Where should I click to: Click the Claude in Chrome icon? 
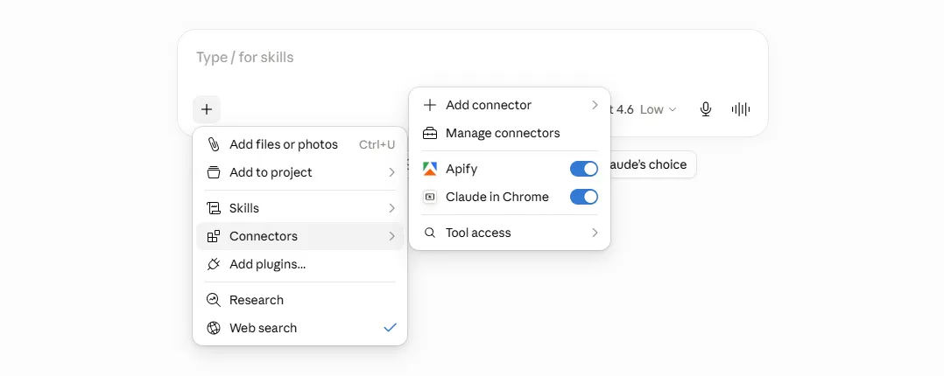(x=430, y=197)
